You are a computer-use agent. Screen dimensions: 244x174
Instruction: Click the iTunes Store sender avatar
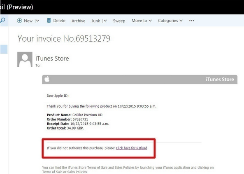25,59
